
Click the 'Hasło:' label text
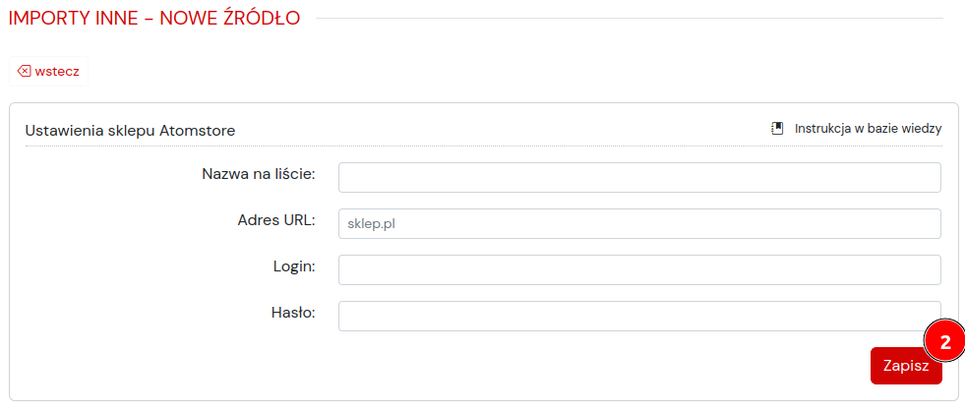coord(292,313)
